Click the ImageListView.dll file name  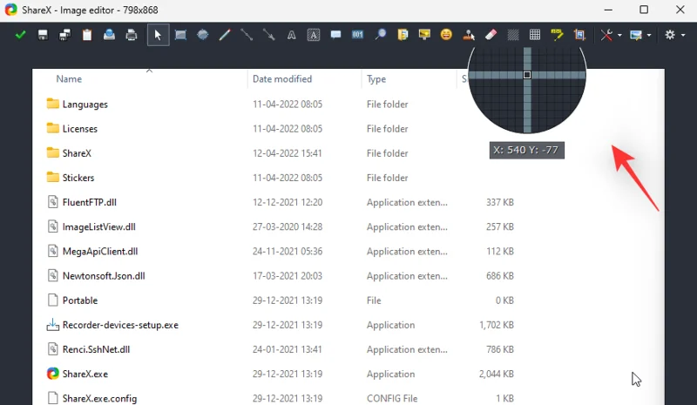99,226
